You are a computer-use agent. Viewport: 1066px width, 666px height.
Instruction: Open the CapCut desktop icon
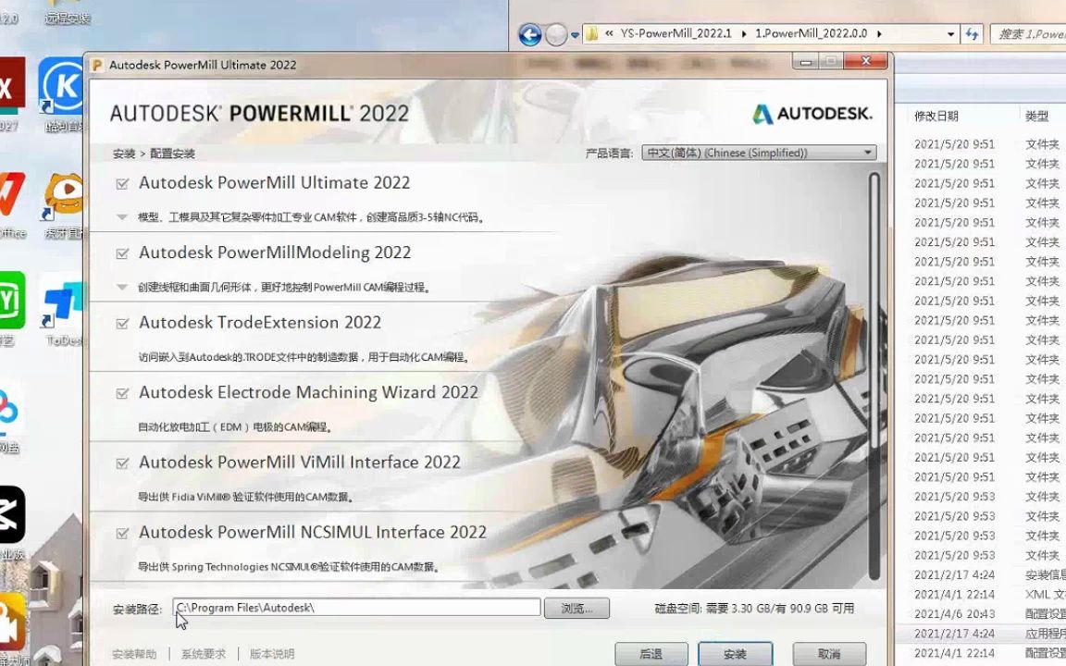[12, 524]
